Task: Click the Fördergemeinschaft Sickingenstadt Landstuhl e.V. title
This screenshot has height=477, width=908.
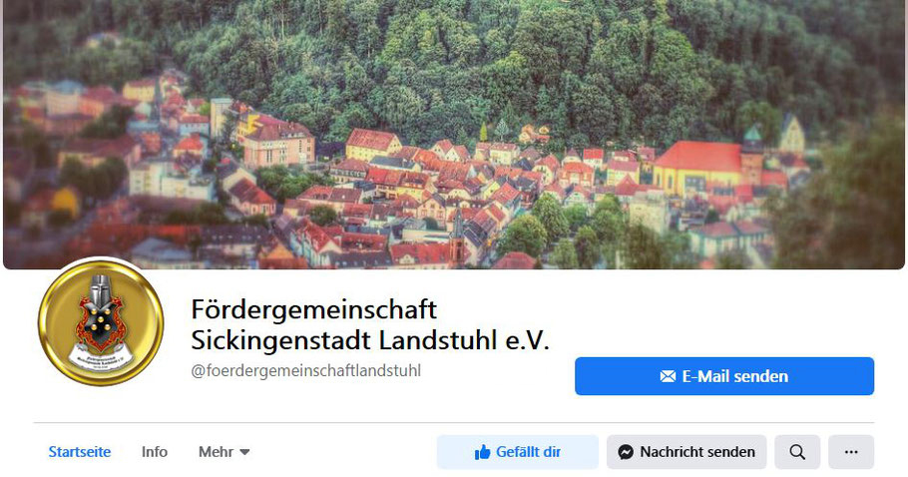Action: 370,324
